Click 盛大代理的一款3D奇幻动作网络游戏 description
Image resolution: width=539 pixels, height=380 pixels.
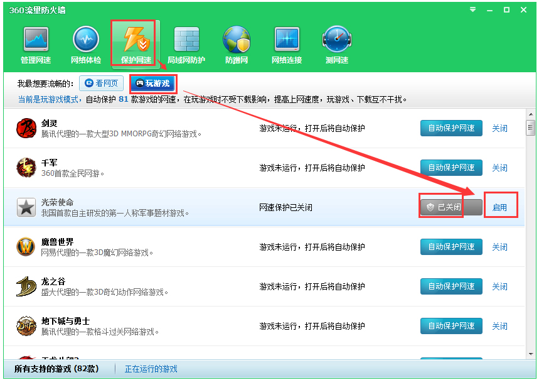click(105, 292)
